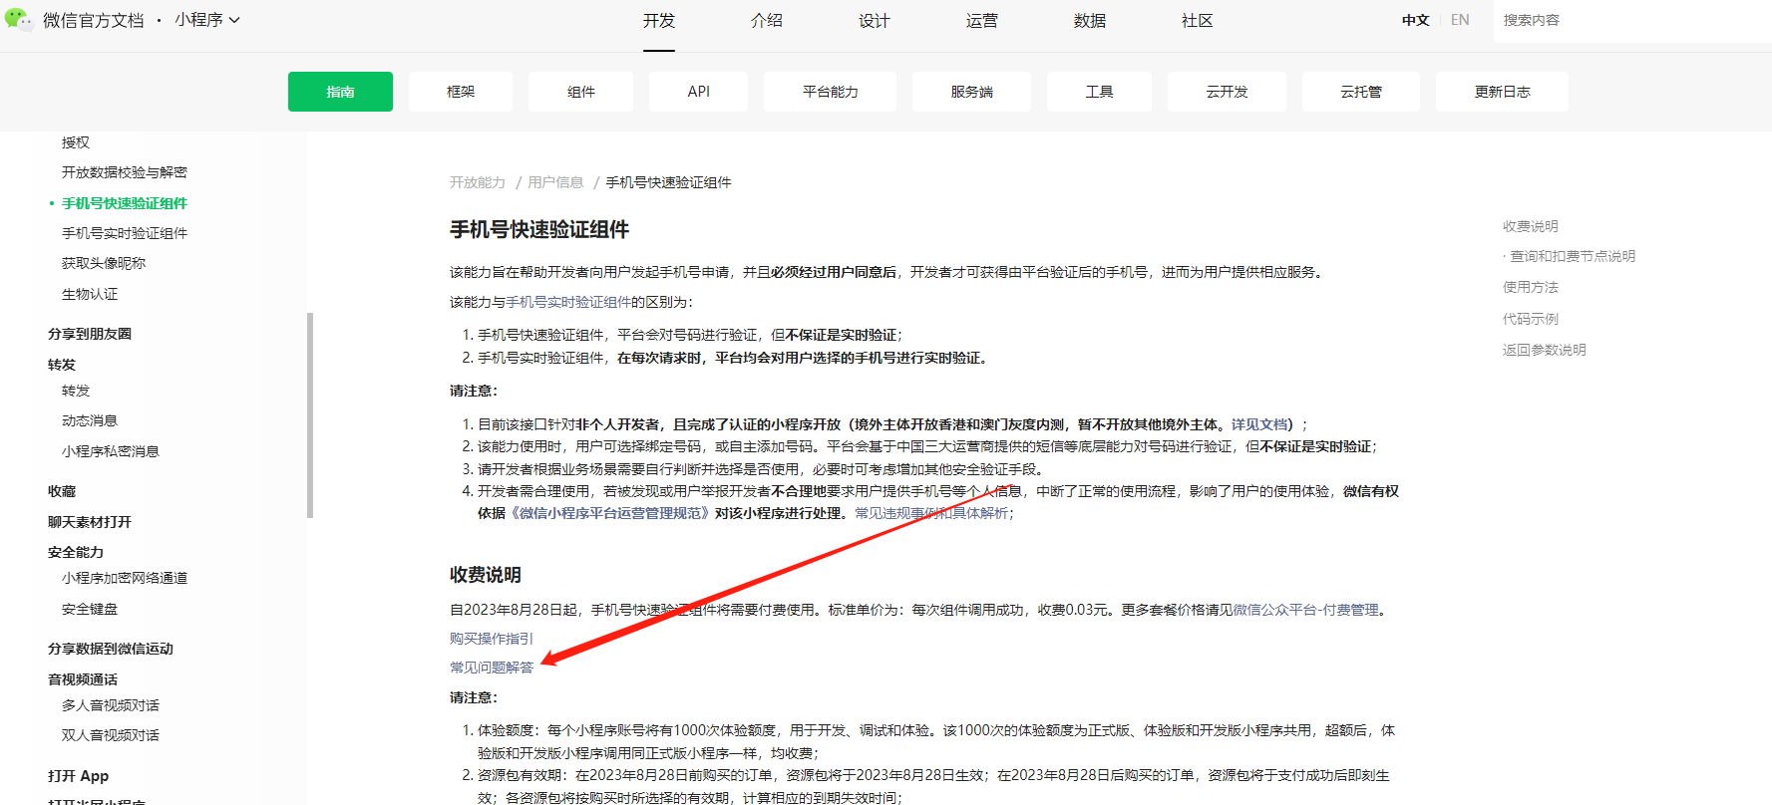Viewport: 1772px width, 805px height.
Task: Click the 手机号快速验证组件 page heading
Action: 539,230
